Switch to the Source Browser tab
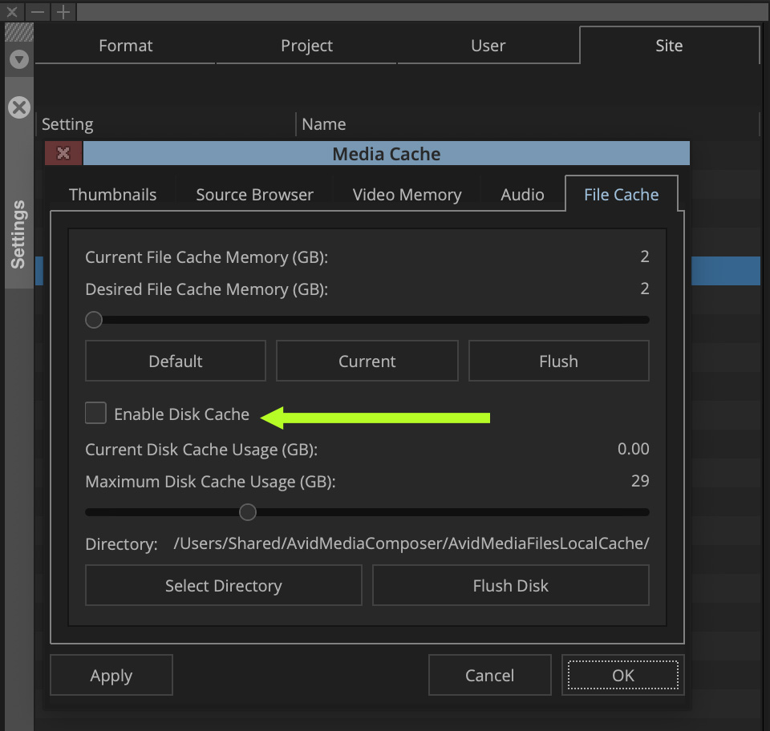The height and width of the screenshot is (731, 770). 254,195
